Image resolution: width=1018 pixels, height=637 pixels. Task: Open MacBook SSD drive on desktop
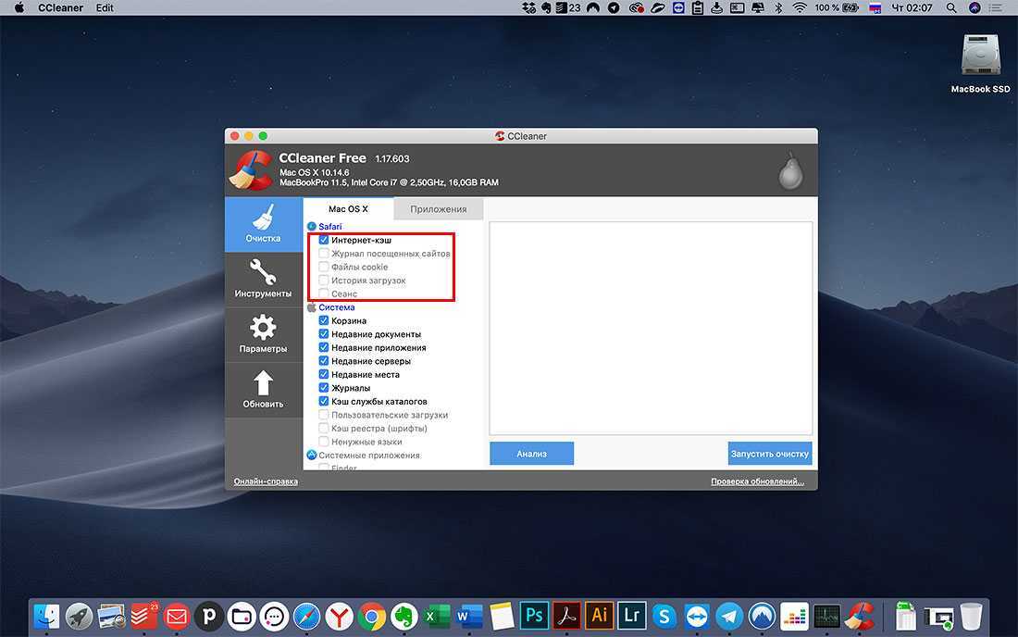pyautogui.click(x=980, y=57)
